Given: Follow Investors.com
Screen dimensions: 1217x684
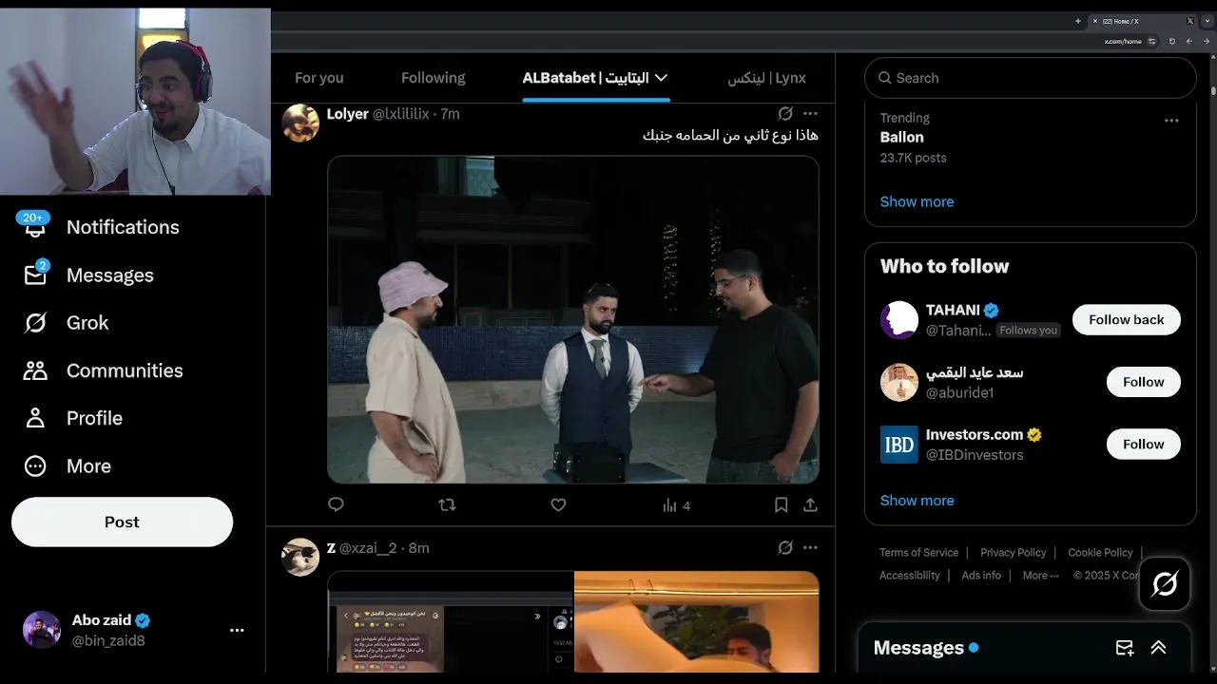Looking at the screenshot, I should pos(1144,445).
